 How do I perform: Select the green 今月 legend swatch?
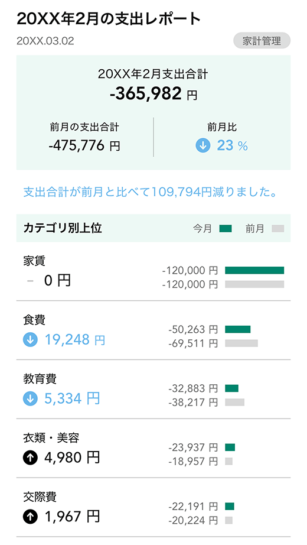226,228
